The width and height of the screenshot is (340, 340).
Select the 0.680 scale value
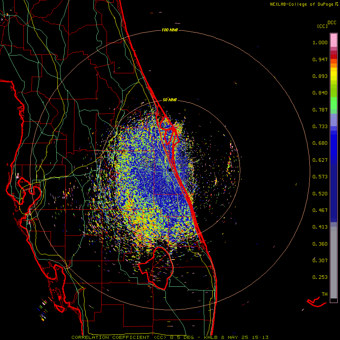point(320,143)
